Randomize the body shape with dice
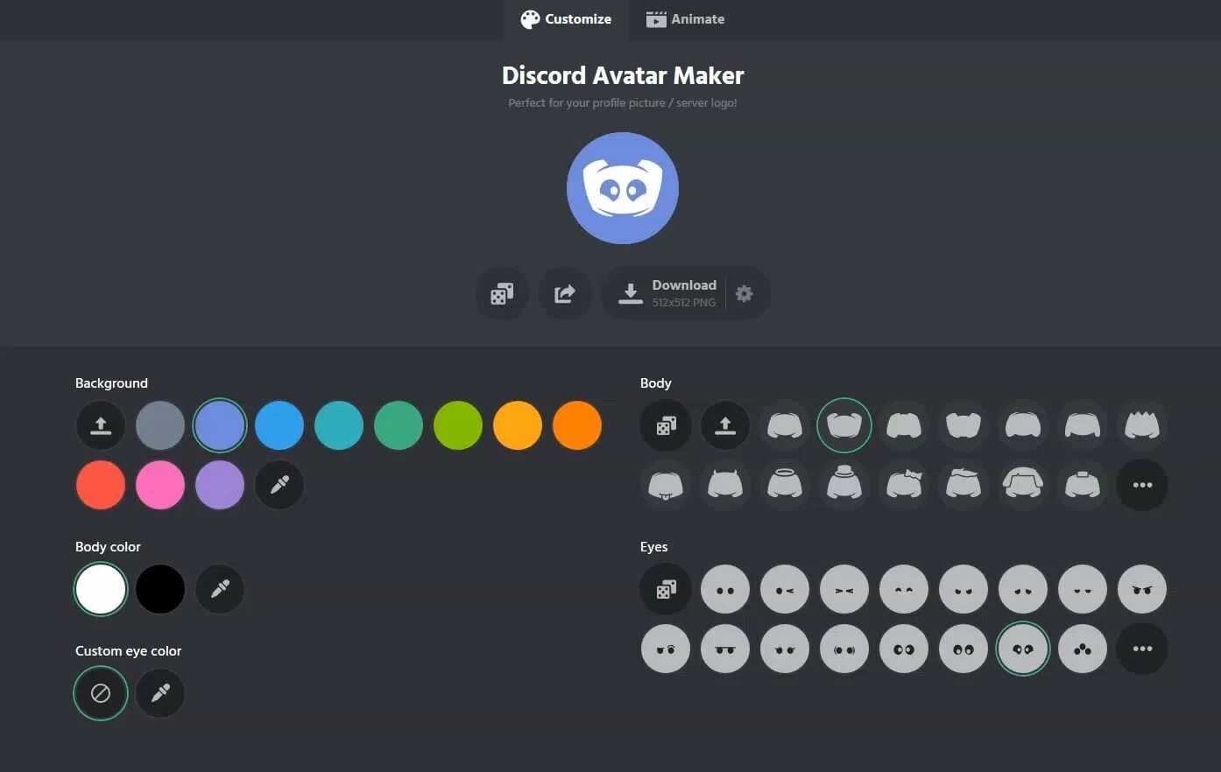 666,425
